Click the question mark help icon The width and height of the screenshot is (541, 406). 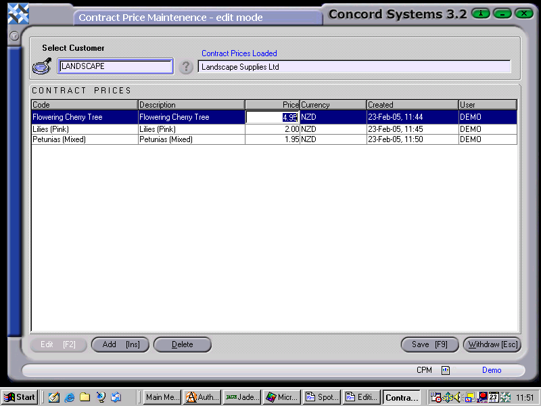[186, 66]
